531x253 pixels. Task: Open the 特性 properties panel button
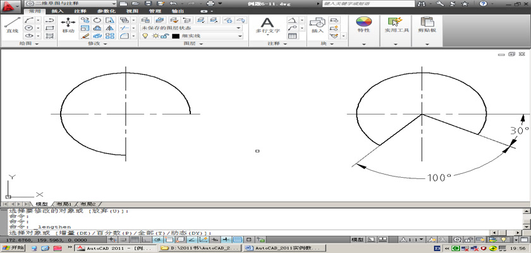tap(363, 25)
